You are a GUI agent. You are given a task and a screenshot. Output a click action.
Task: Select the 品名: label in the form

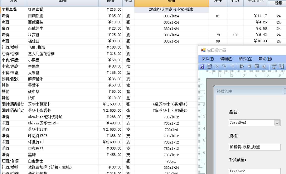tap(234, 112)
